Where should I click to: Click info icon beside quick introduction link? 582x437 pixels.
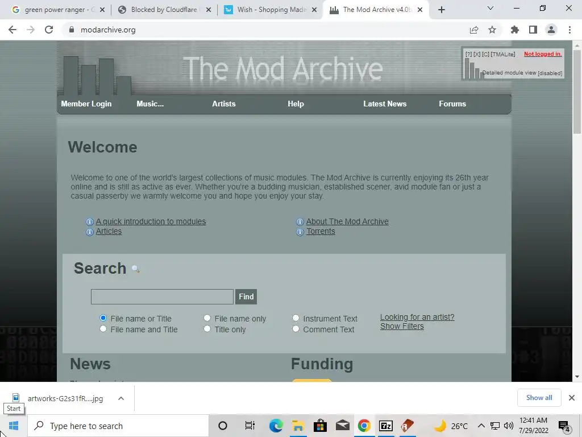click(89, 222)
